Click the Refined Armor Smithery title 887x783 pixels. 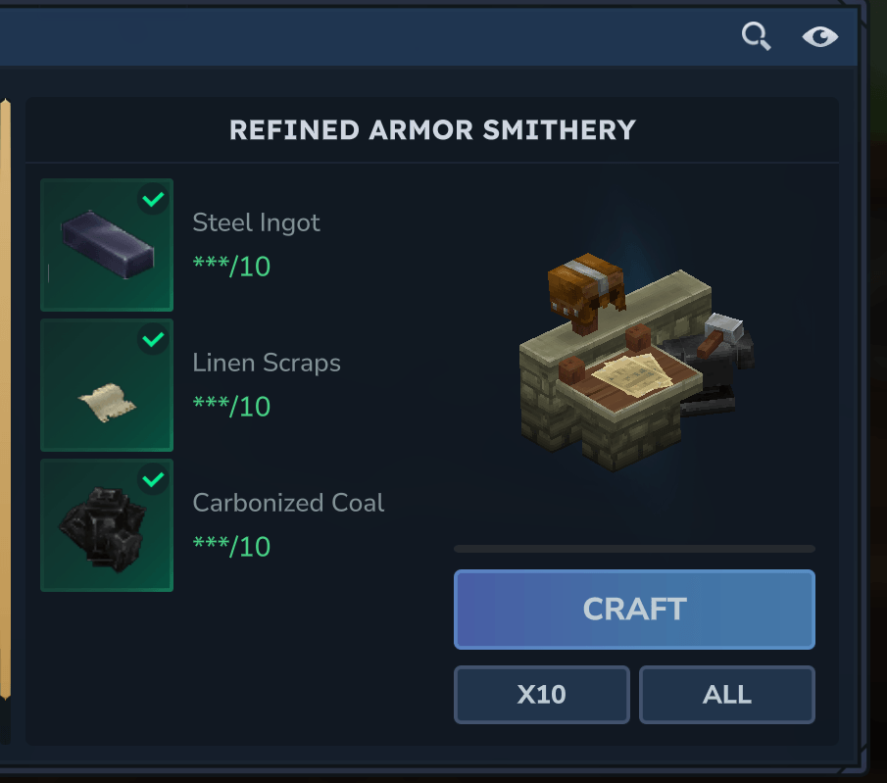pyautogui.click(x=433, y=130)
